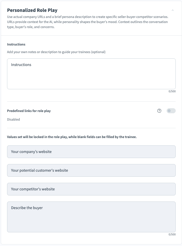Click the 'Your company's website' field
This screenshot has width=182, height=246.
(x=91, y=152)
